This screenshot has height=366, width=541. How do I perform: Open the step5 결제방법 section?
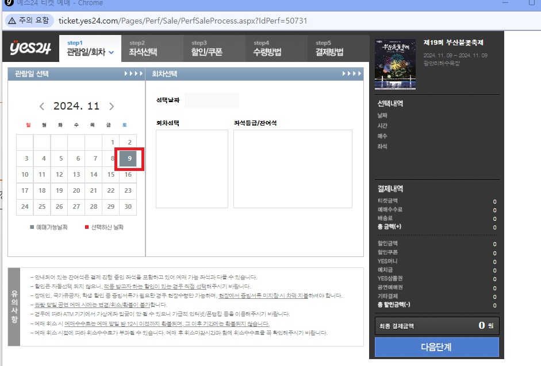[x=329, y=49]
